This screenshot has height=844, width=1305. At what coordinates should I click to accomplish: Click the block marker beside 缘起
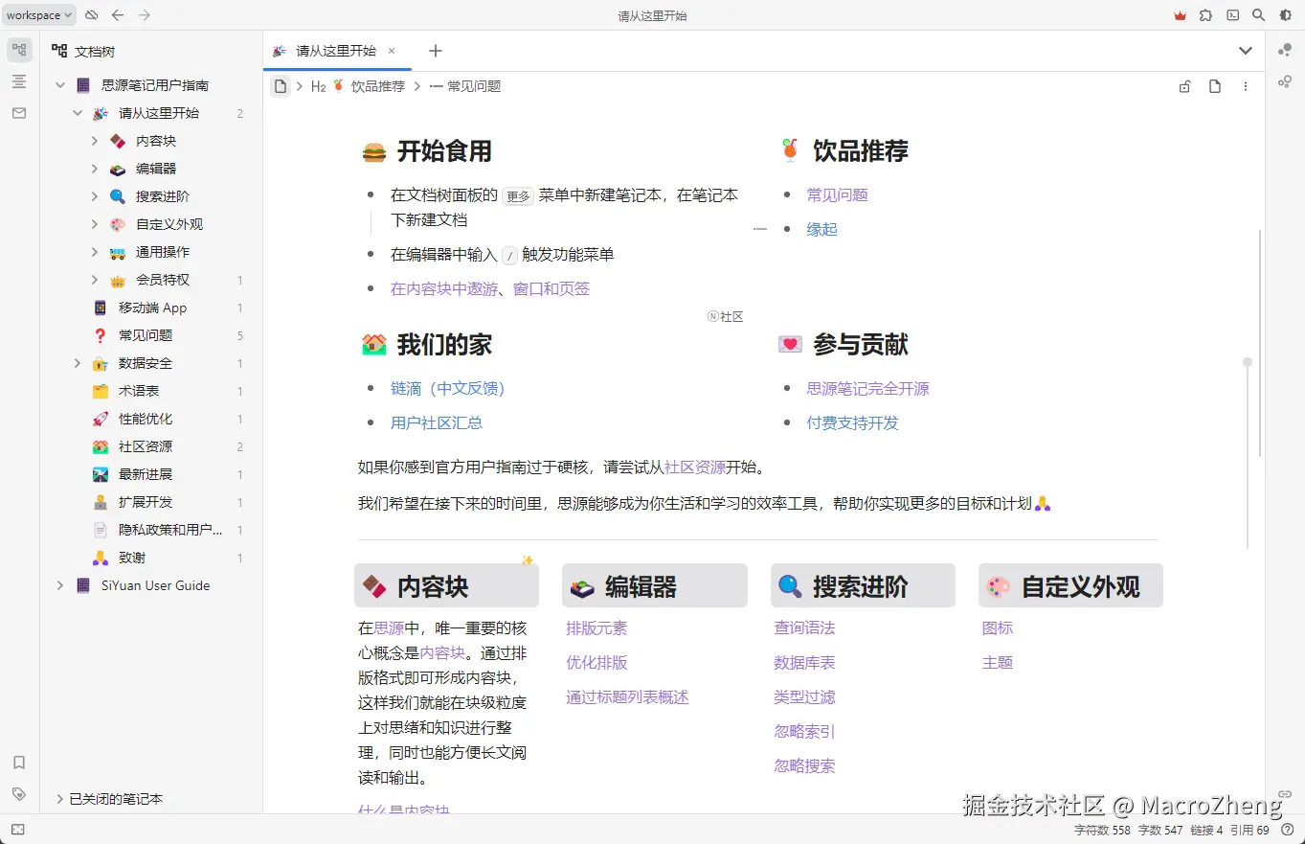point(760,230)
